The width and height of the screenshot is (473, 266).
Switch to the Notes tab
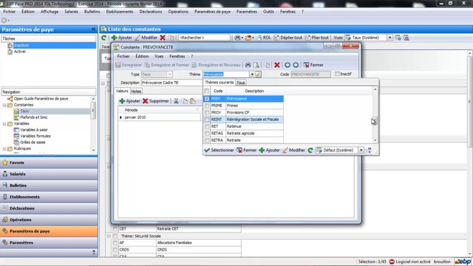136,91
